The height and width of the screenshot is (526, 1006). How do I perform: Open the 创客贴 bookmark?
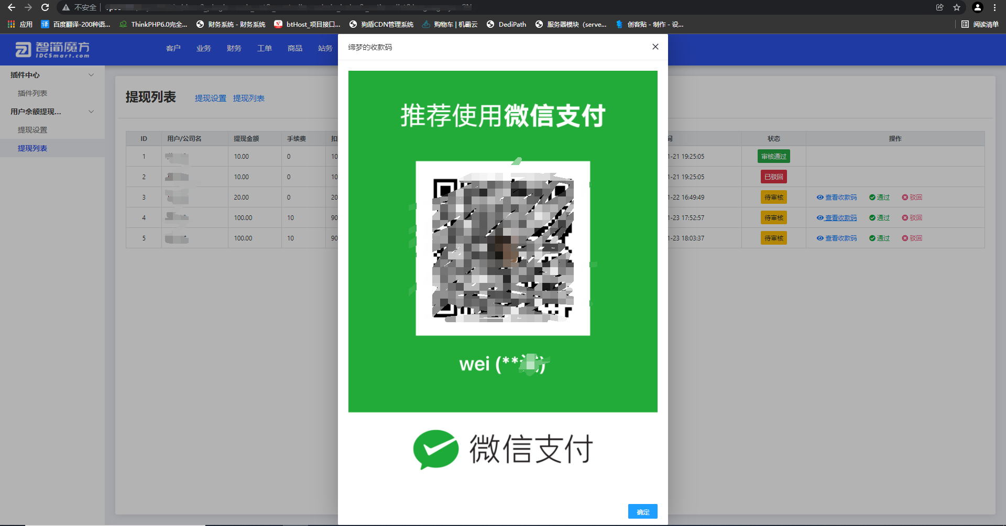pyautogui.click(x=649, y=24)
